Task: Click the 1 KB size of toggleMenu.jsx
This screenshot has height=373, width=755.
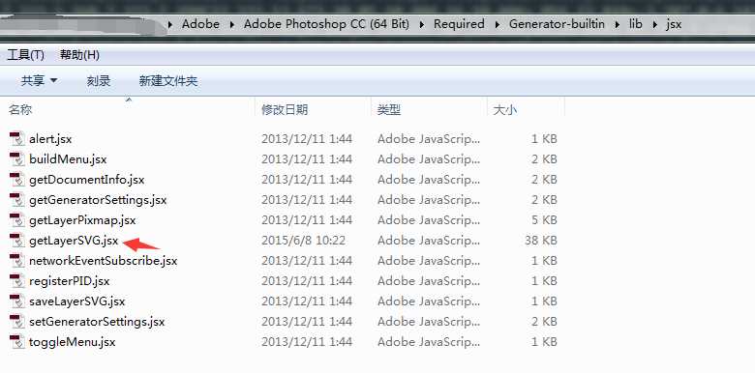Action: 544,342
